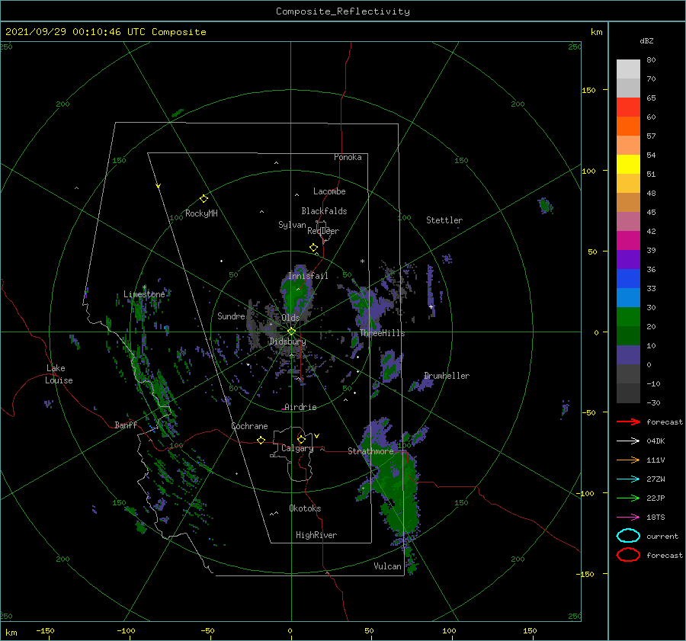Click the blue 33-36 dBZ color swatch
This screenshot has width=686, height=641.
[628, 279]
